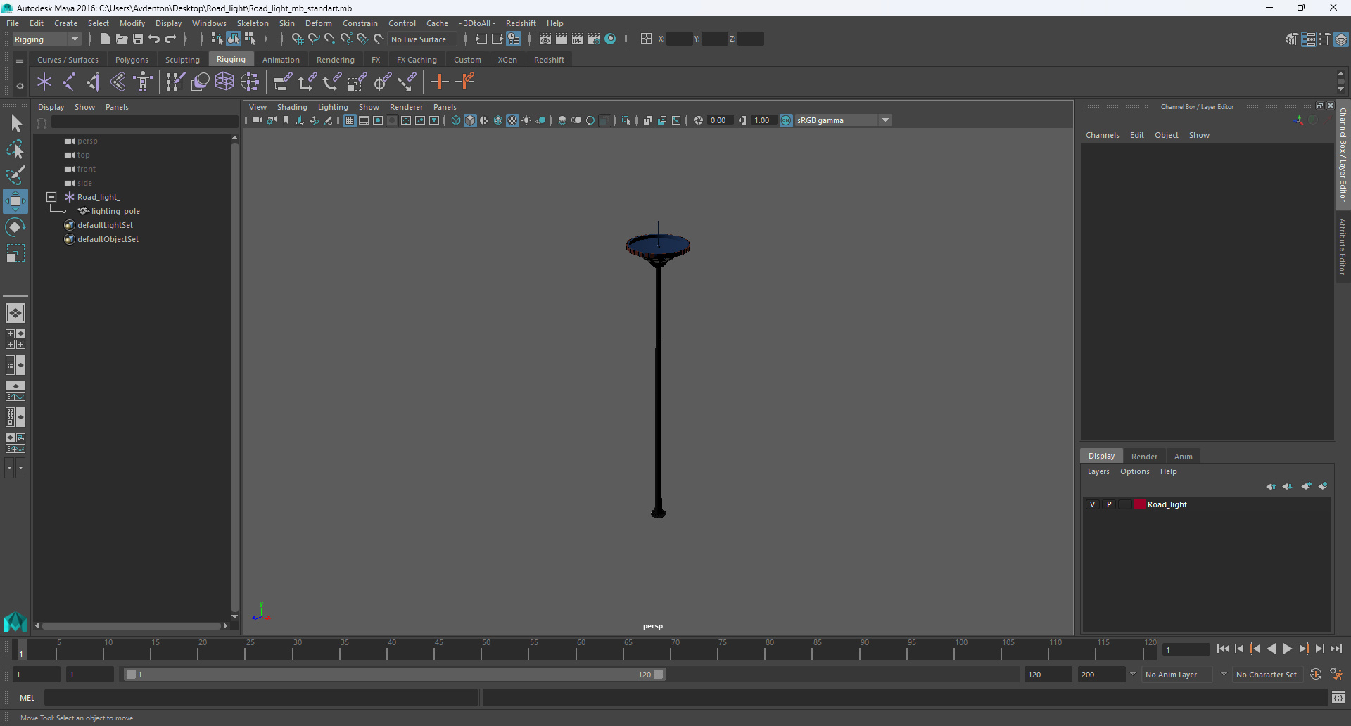Click the Play forwards button
This screenshot has width=1351, height=726.
pyautogui.click(x=1288, y=649)
